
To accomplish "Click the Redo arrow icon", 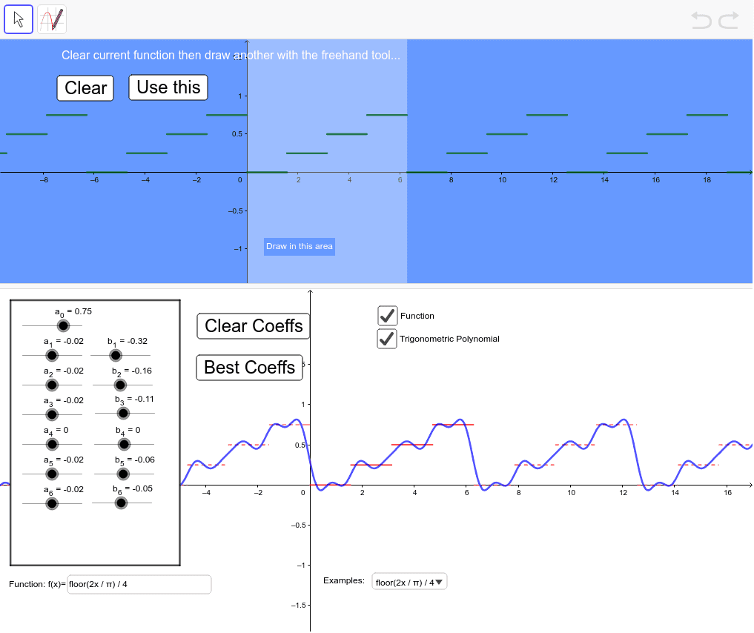I will (x=729, y=21).
